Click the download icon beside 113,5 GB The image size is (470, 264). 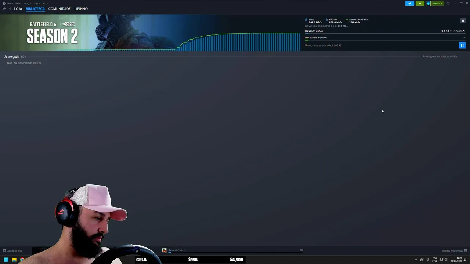[464, 31]
